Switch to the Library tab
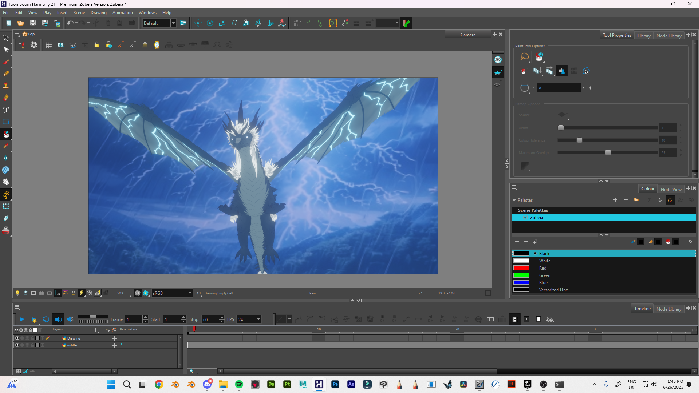Screen dimensions: 699x393 click(x=644, y=36)
